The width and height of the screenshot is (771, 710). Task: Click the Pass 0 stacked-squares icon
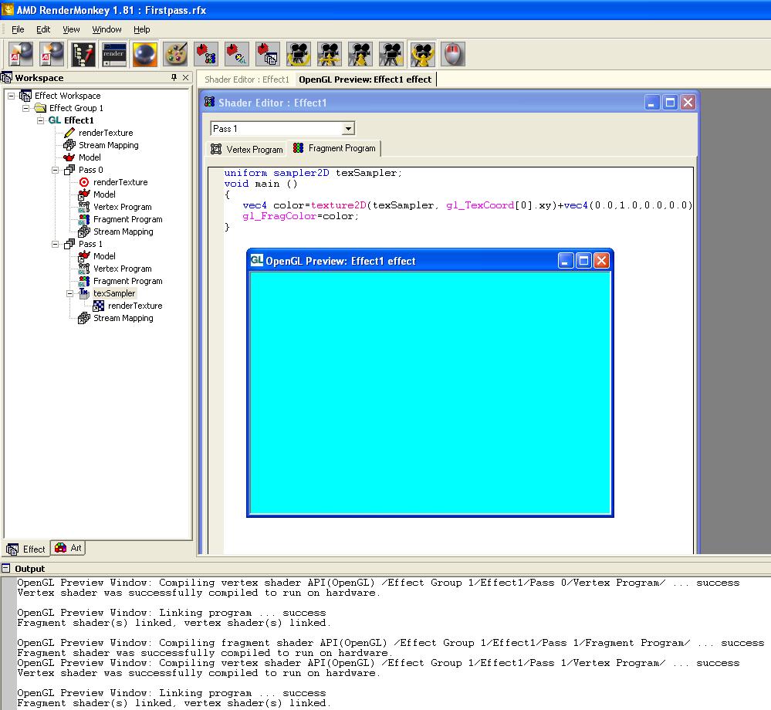coord(69,170)
